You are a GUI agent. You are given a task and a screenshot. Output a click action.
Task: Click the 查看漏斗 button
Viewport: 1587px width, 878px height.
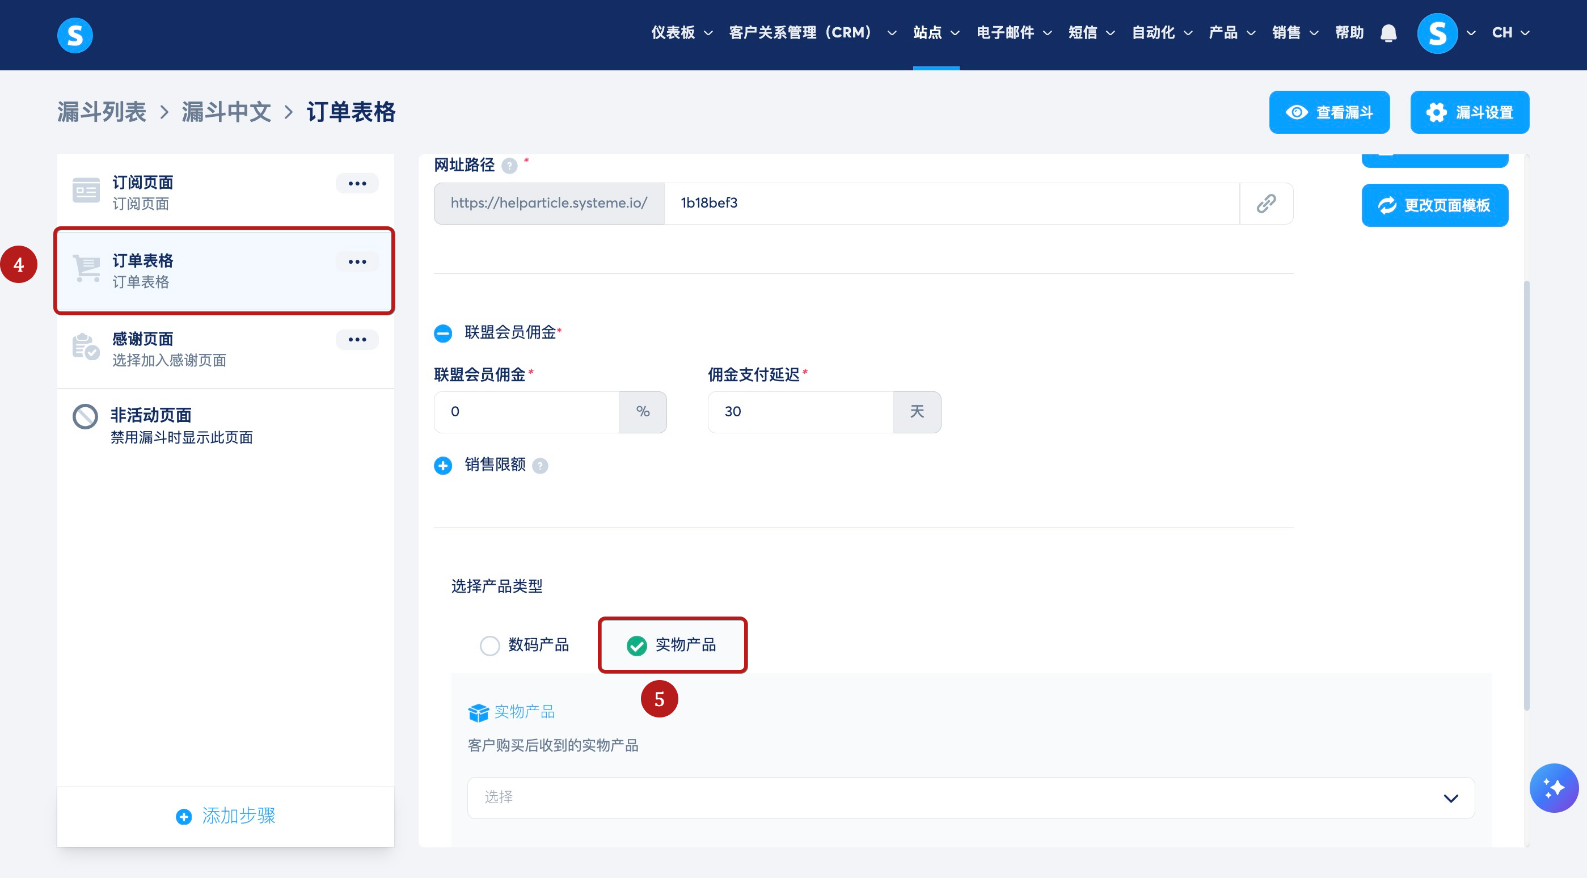(x=1329, y=113)
